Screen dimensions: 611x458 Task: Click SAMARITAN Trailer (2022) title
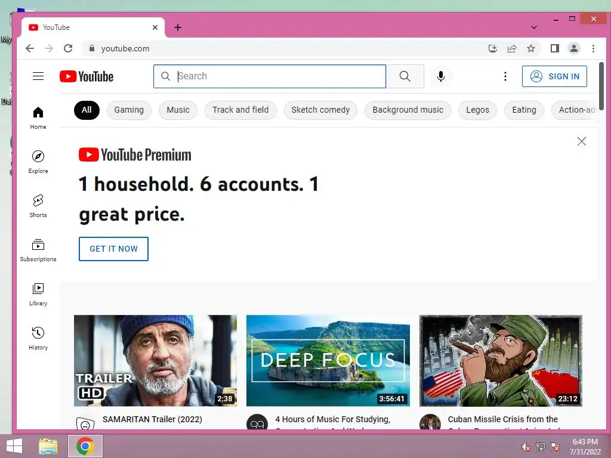(x=152, y=419)
